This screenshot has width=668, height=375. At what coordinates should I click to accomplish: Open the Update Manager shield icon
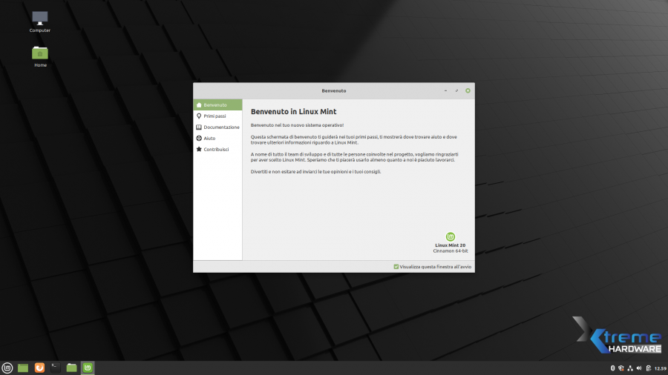click(x=620, y=368)
